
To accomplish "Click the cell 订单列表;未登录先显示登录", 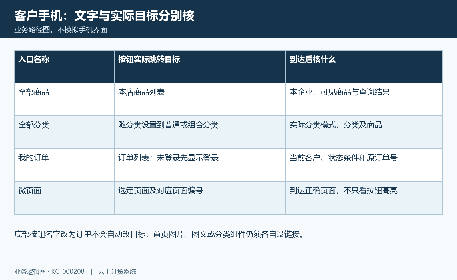I will coord(200,165).
